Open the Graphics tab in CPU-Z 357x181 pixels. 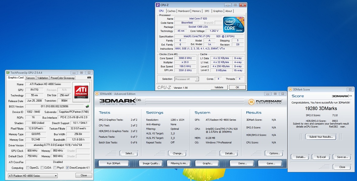coord(218,11)
